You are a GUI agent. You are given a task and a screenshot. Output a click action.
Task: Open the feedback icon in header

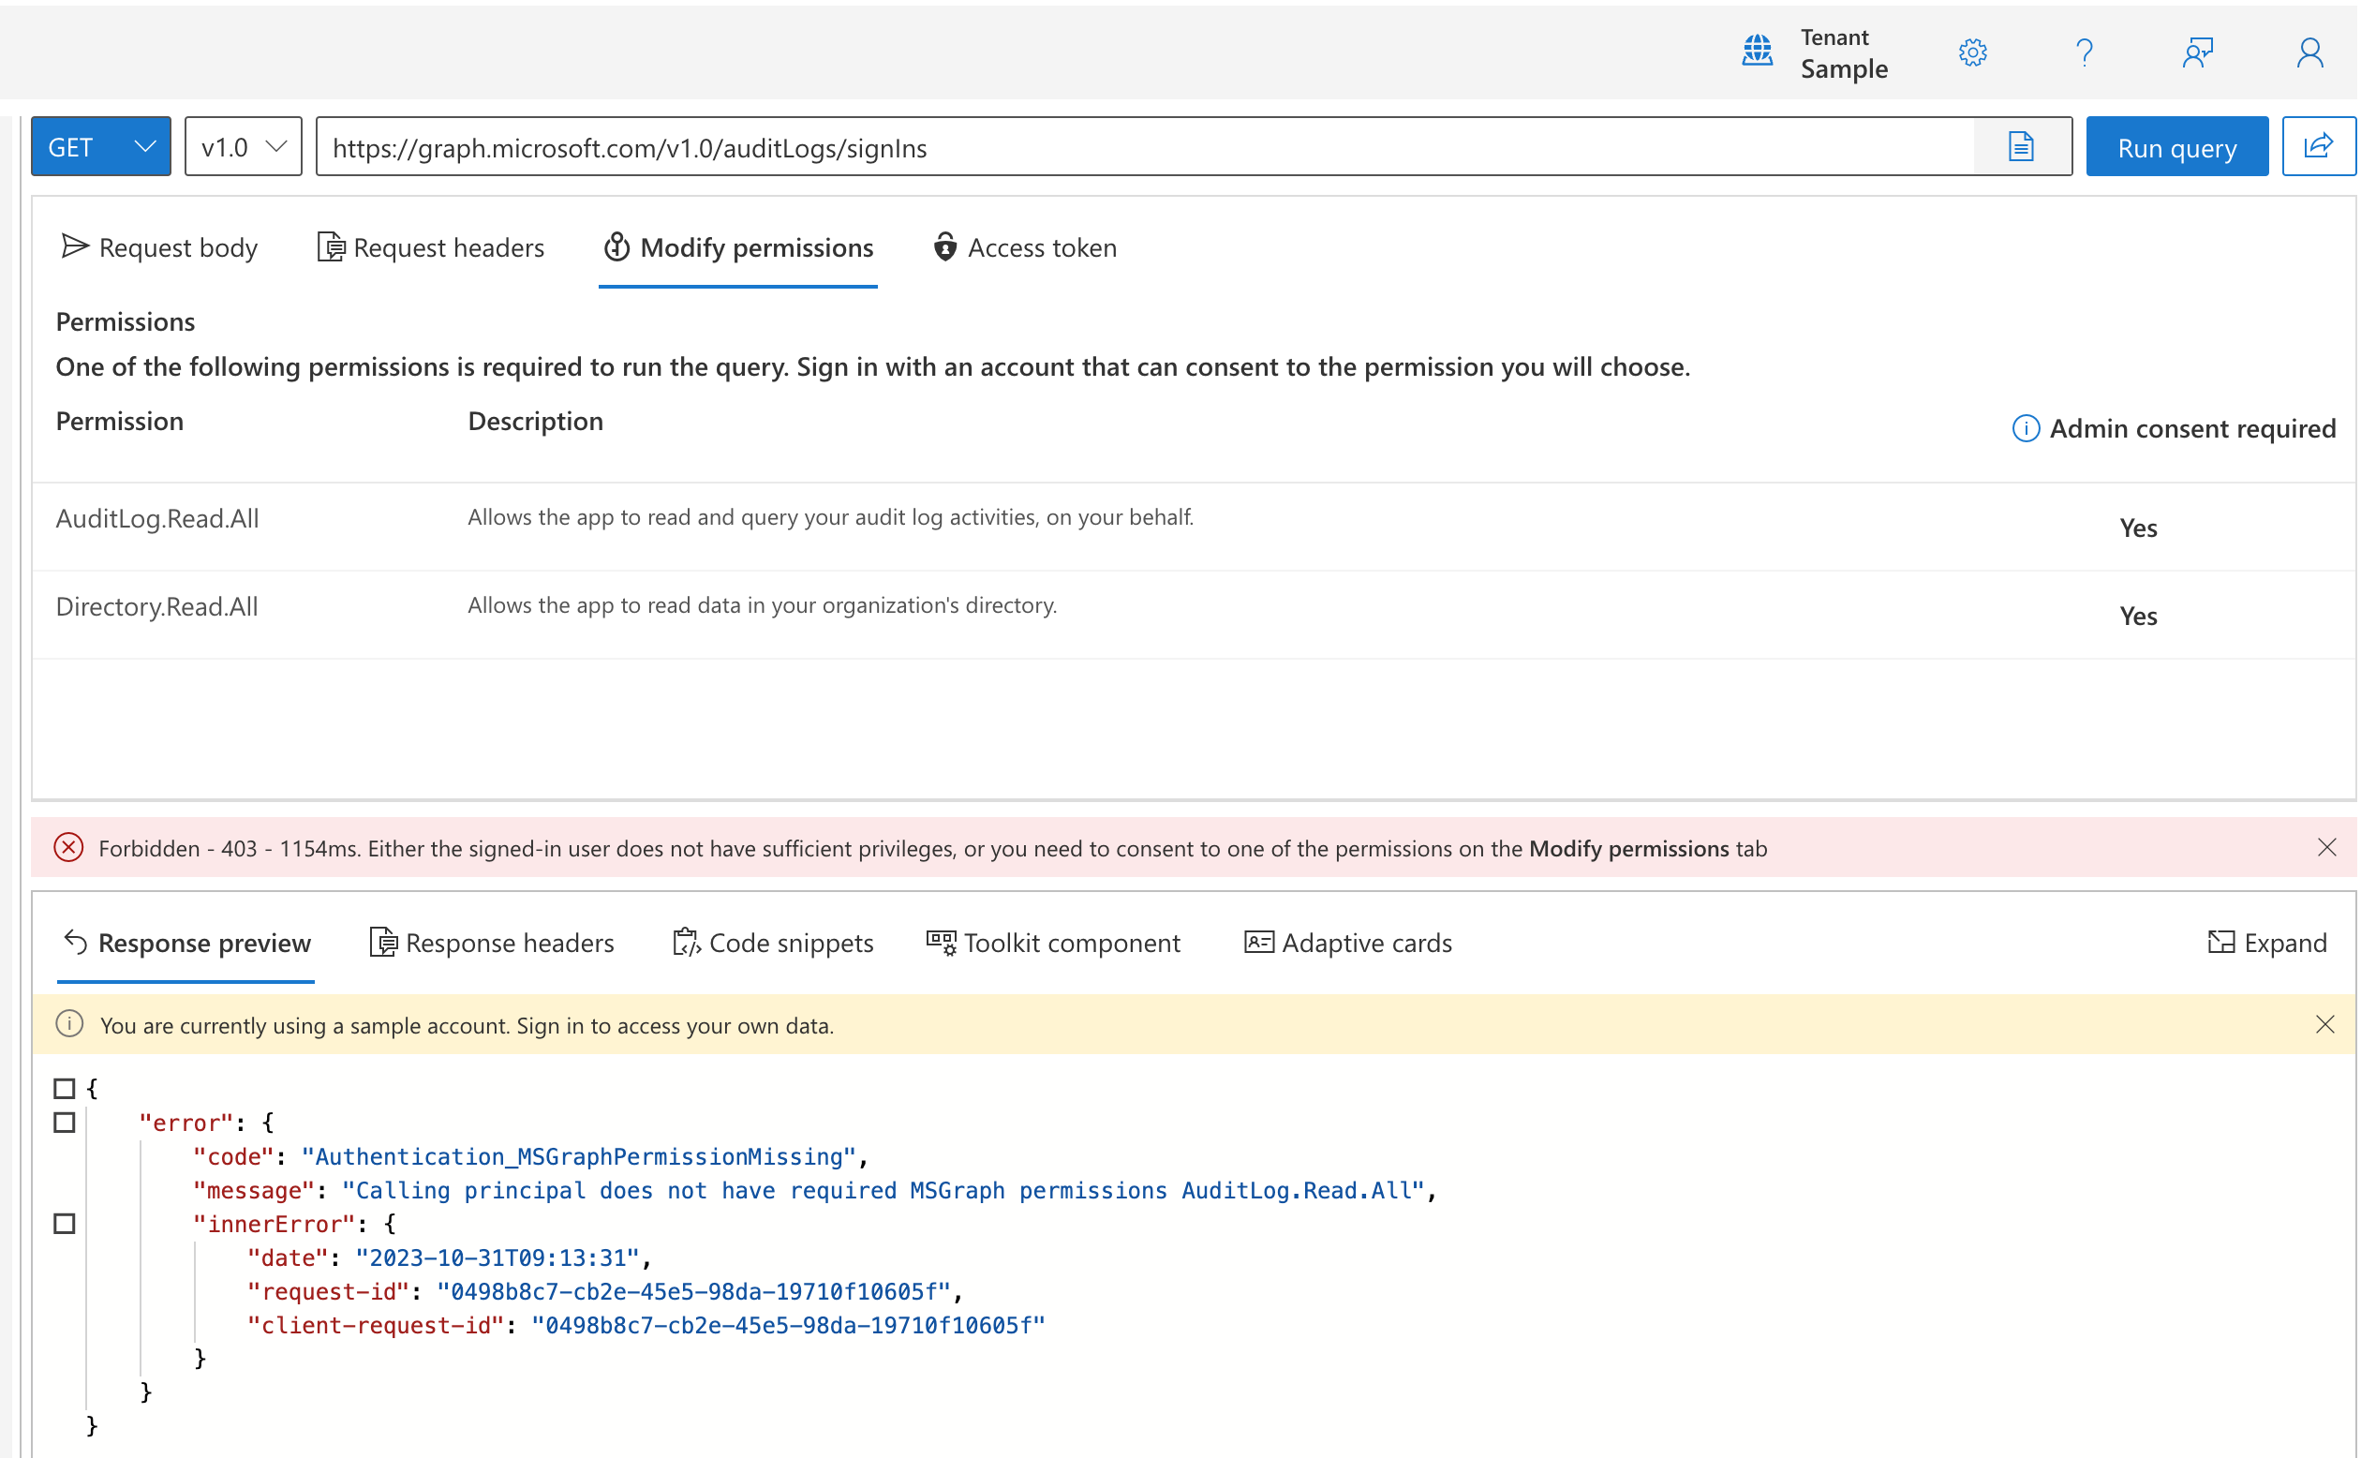point(2197,52)
